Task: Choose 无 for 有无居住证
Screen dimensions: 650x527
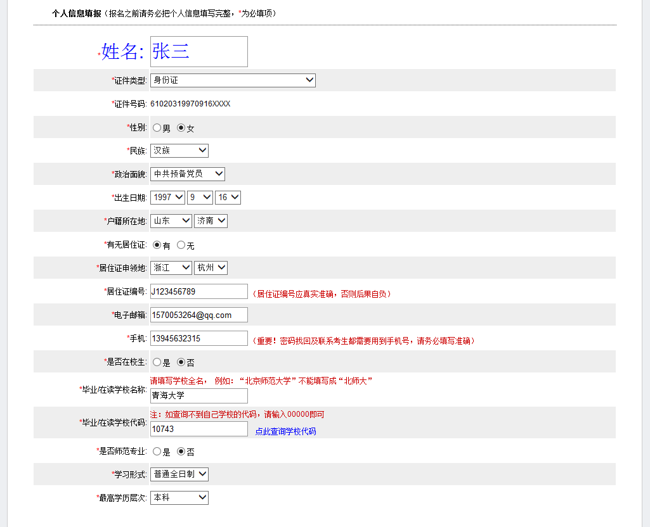Action: tap(181, 245)
